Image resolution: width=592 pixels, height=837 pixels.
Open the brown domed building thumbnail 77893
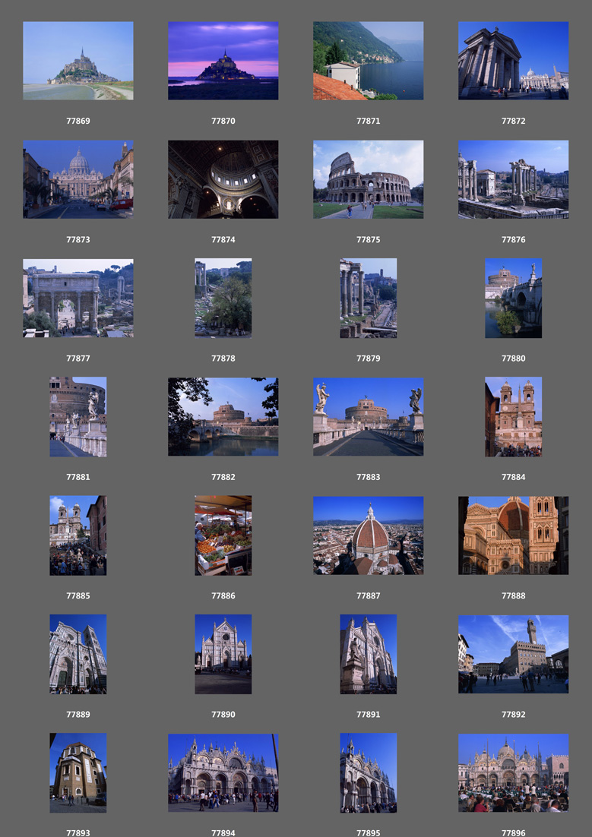pos(78,773)
